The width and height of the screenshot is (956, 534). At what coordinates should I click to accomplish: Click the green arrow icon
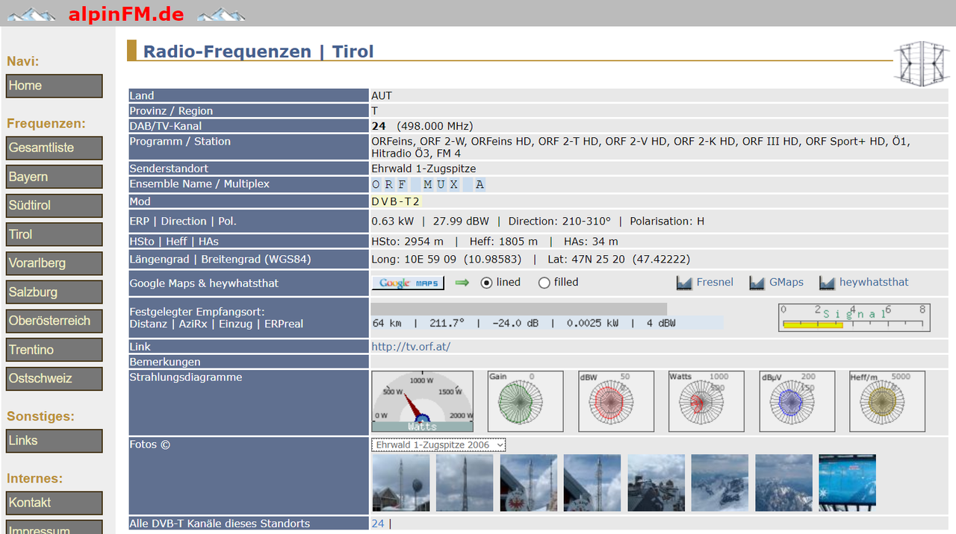(x=462, y=283)
